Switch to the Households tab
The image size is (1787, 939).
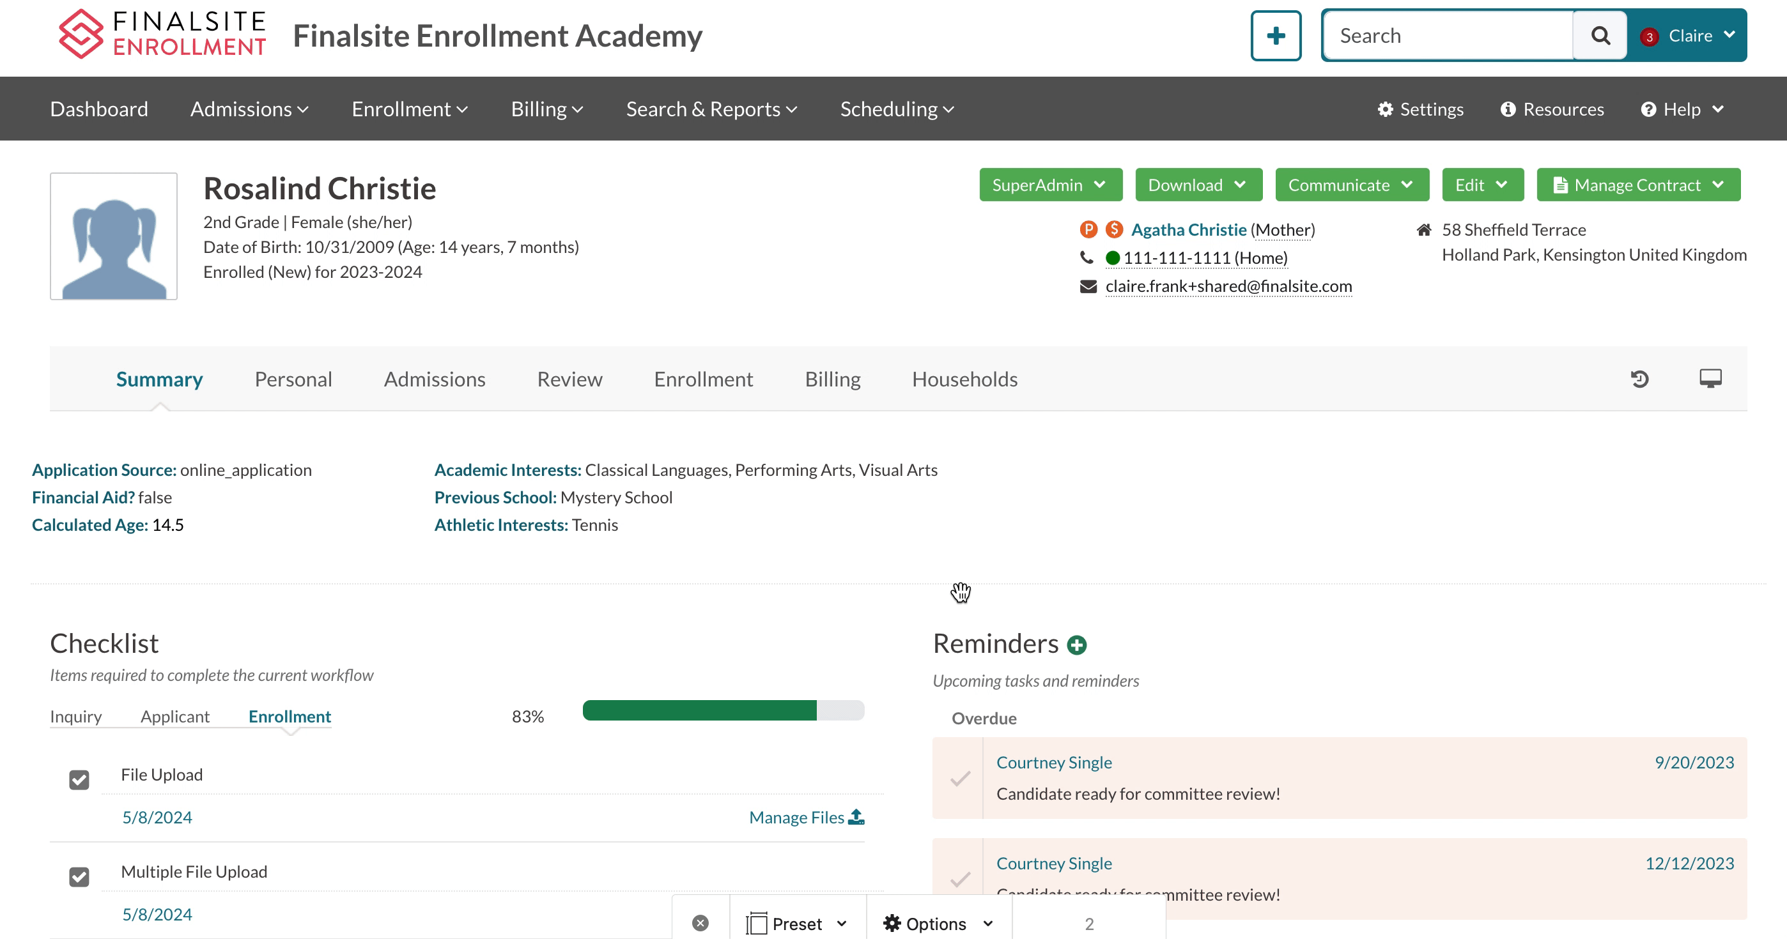(964, 379)
